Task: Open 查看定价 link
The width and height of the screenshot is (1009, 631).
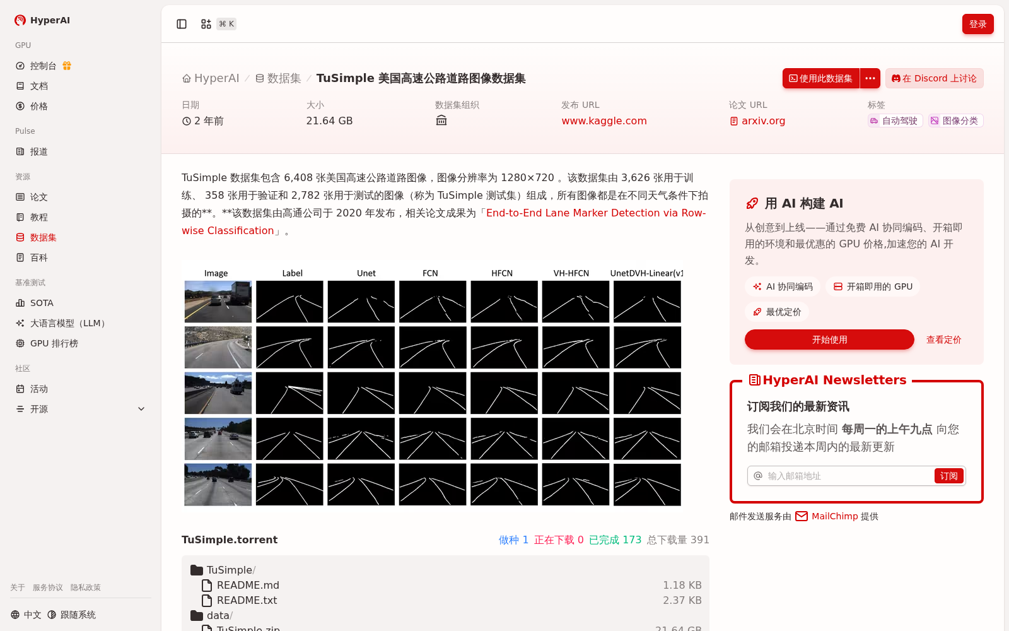Action: click(943, 339)
